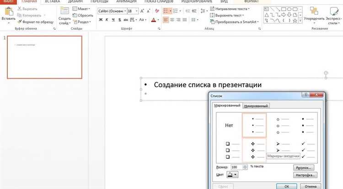Screen dimensions: 343x189
Task: Select Маркированный tab in Список dialog
Action: (227, 105)
